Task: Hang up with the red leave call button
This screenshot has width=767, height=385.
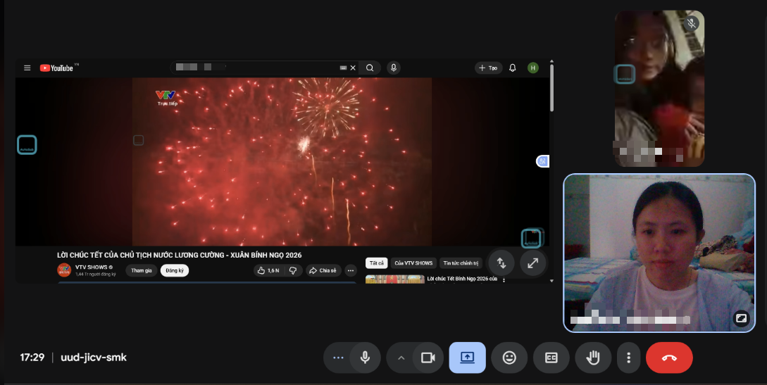Action: (x=669, y=358)
